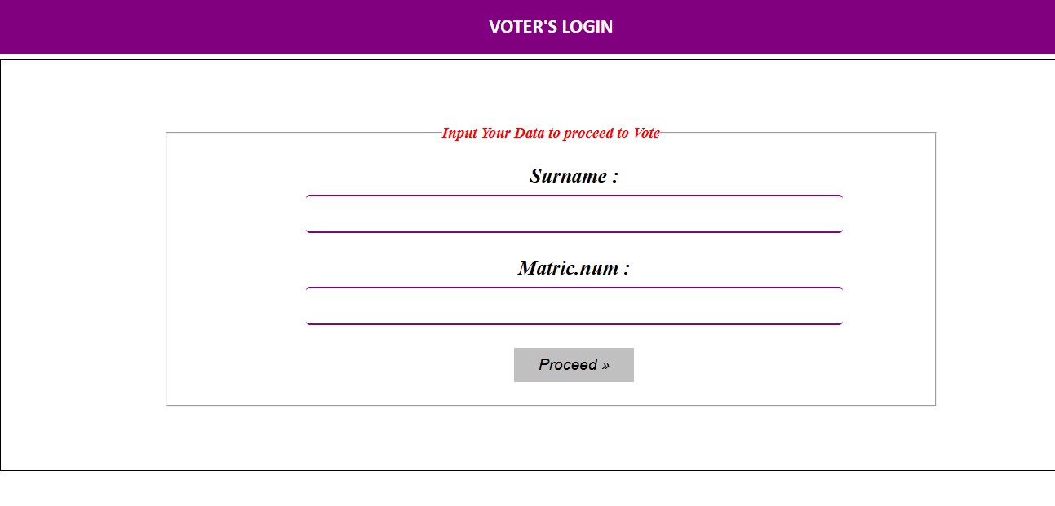
Task: Click the red 'Input Your Data' legend
Action: click(550, 133)
